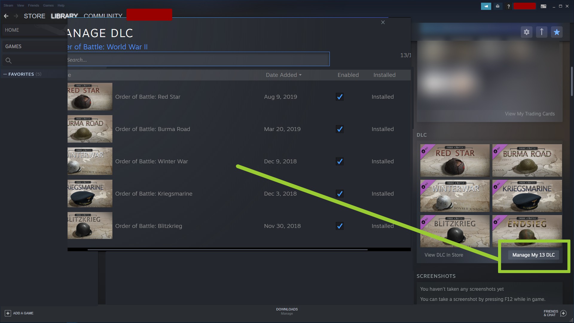Click the upload arrow icon on the game page

(542, 32)
